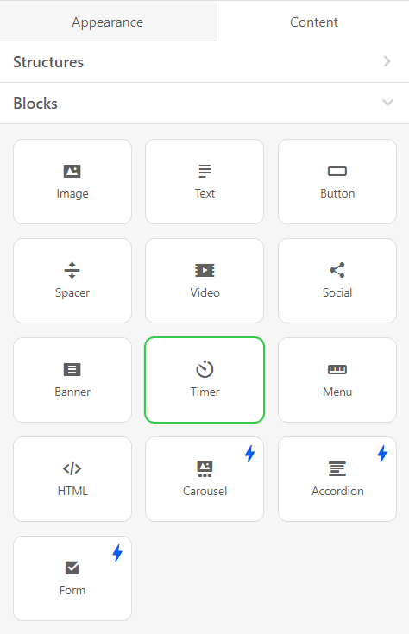This screenshot has height=634, width=409.
Task: Add the Video block icon
Action: 204,270
